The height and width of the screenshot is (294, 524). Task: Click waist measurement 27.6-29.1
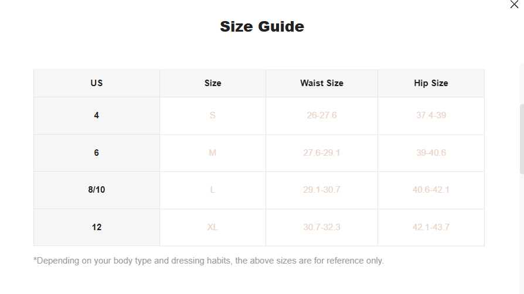[322, 153]
